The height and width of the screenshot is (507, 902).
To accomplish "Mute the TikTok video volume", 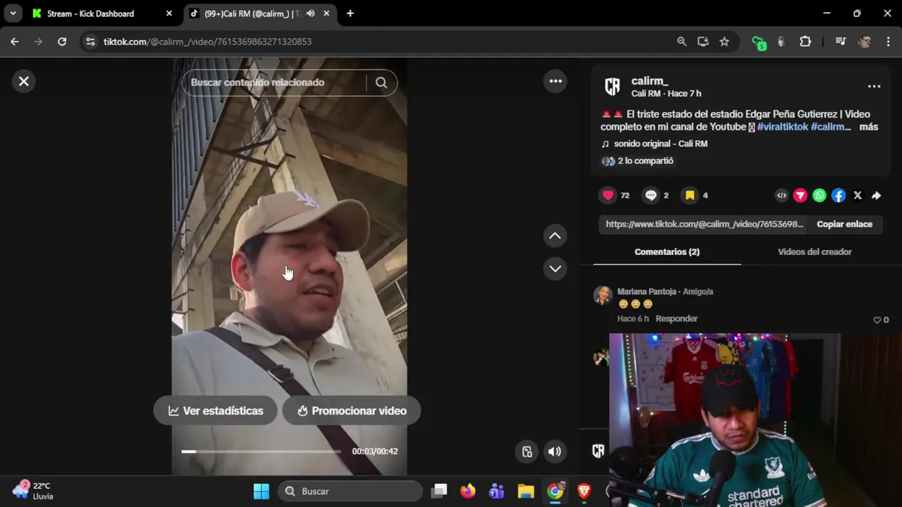I will (555, 451).
